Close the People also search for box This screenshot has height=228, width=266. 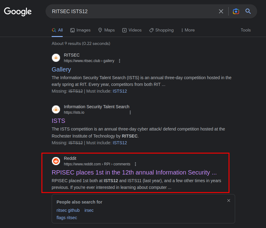pos(229,200)
